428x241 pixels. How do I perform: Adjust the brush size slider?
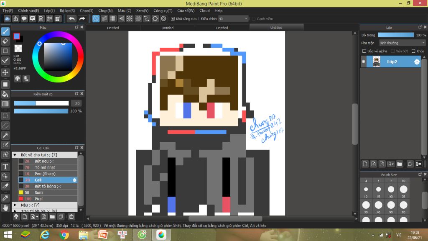[41, 103]
